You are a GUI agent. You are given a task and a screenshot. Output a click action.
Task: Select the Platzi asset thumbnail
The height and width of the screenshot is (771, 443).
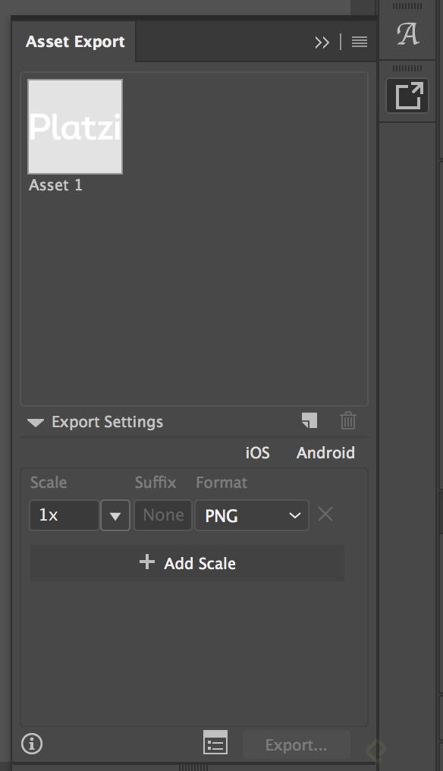pos(74,126)
